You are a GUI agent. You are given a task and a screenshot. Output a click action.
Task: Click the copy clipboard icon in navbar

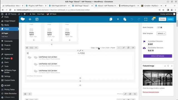111,19
